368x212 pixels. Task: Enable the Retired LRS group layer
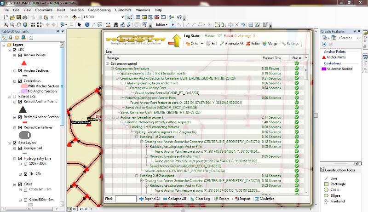point(15,97)
